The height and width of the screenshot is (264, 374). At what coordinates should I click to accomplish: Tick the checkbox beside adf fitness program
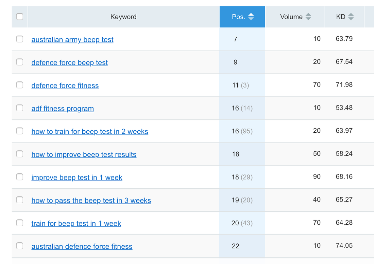pyautogui.click(x=20, y=108)
